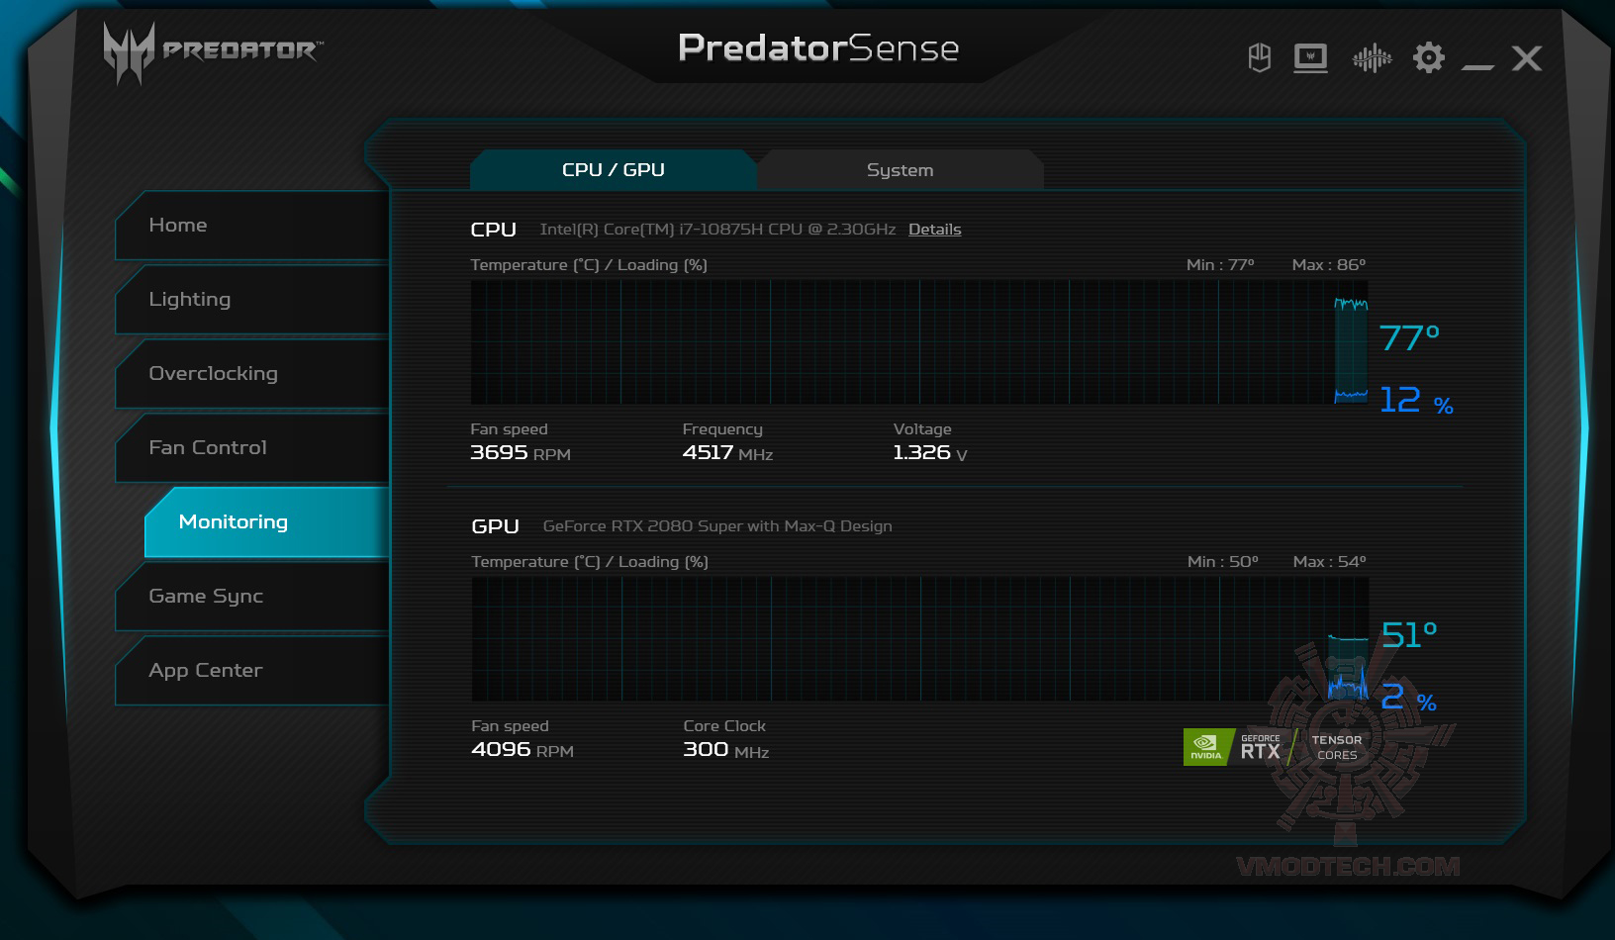Screen dimensions: 1615x940
Task: Click the sound waveform icon in the header
Action: [1372, 58]
